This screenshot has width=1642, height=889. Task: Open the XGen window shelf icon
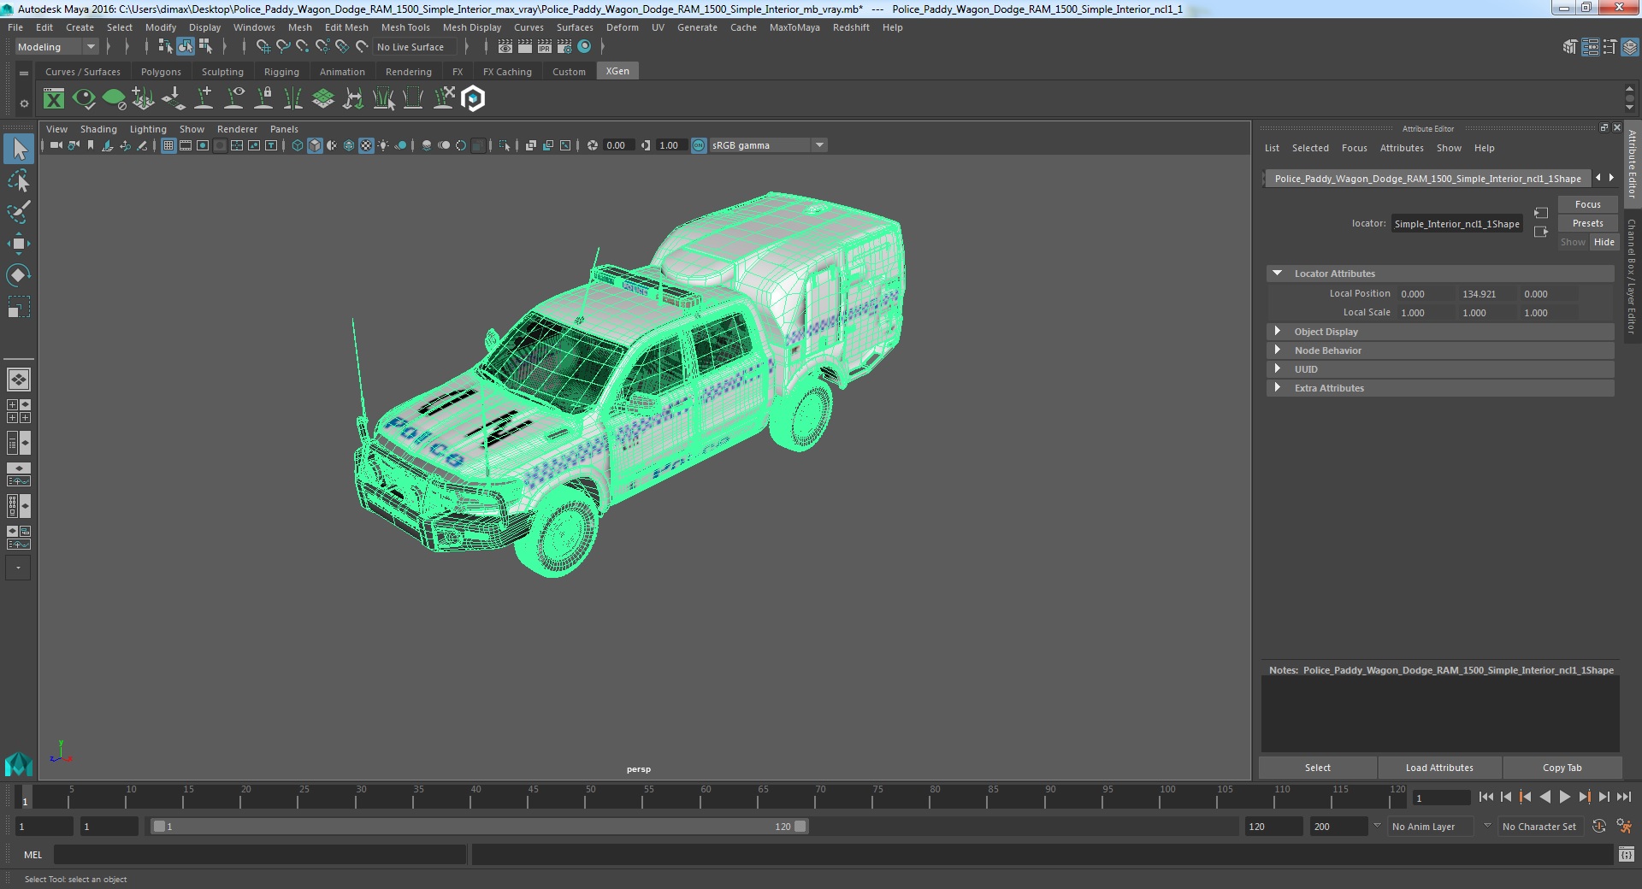pos(54,99)
